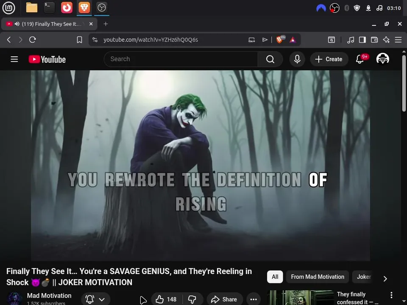Open the music note sound tray icon
407x305 pixels.
[379, 8]
